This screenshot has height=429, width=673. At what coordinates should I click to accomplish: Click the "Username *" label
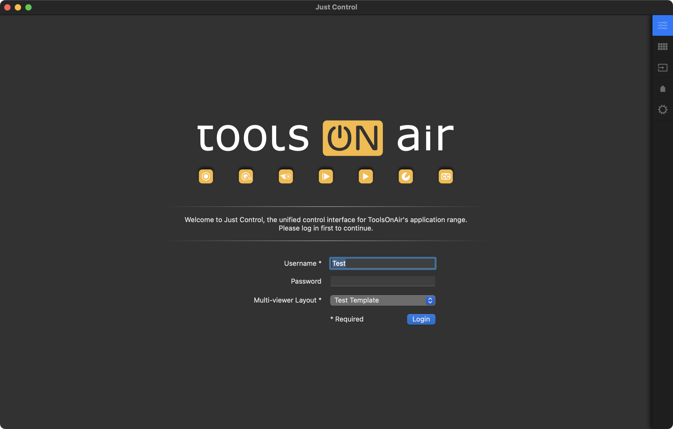click(x=303, y=263)
